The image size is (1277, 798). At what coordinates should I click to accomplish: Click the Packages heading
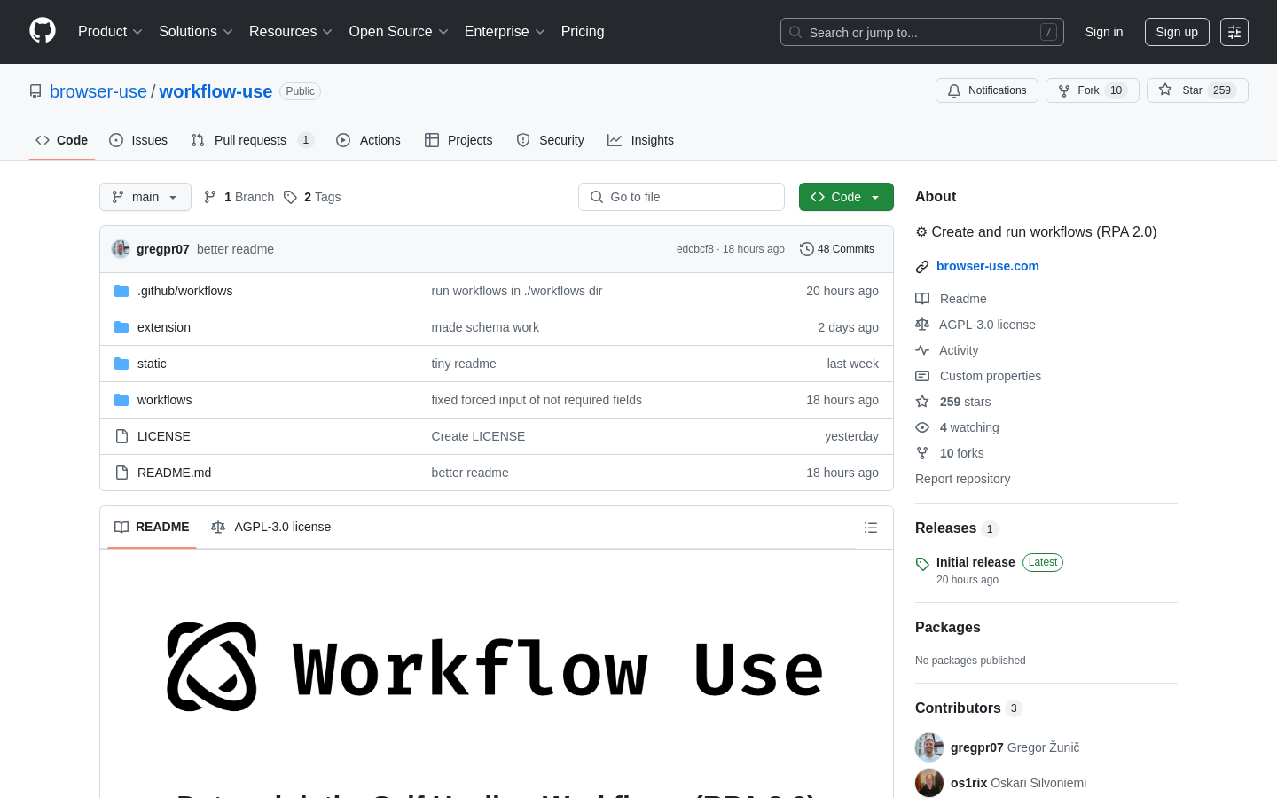click(x=947, y=627)
